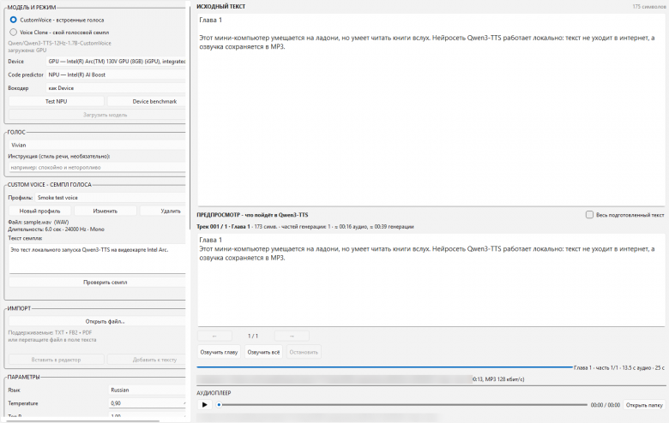Click the Test NPU button
Viewport: 669px width, 423px height.
[x=57, y=101]
